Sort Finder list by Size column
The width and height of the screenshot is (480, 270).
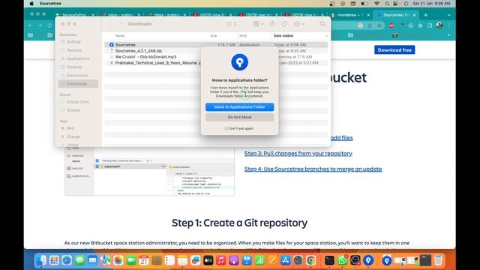[214, 36]
